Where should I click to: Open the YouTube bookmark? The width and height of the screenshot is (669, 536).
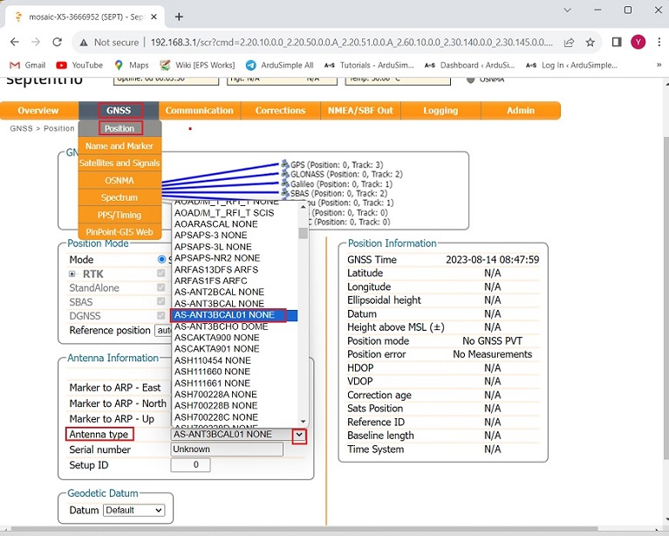(x=79, y=65)
